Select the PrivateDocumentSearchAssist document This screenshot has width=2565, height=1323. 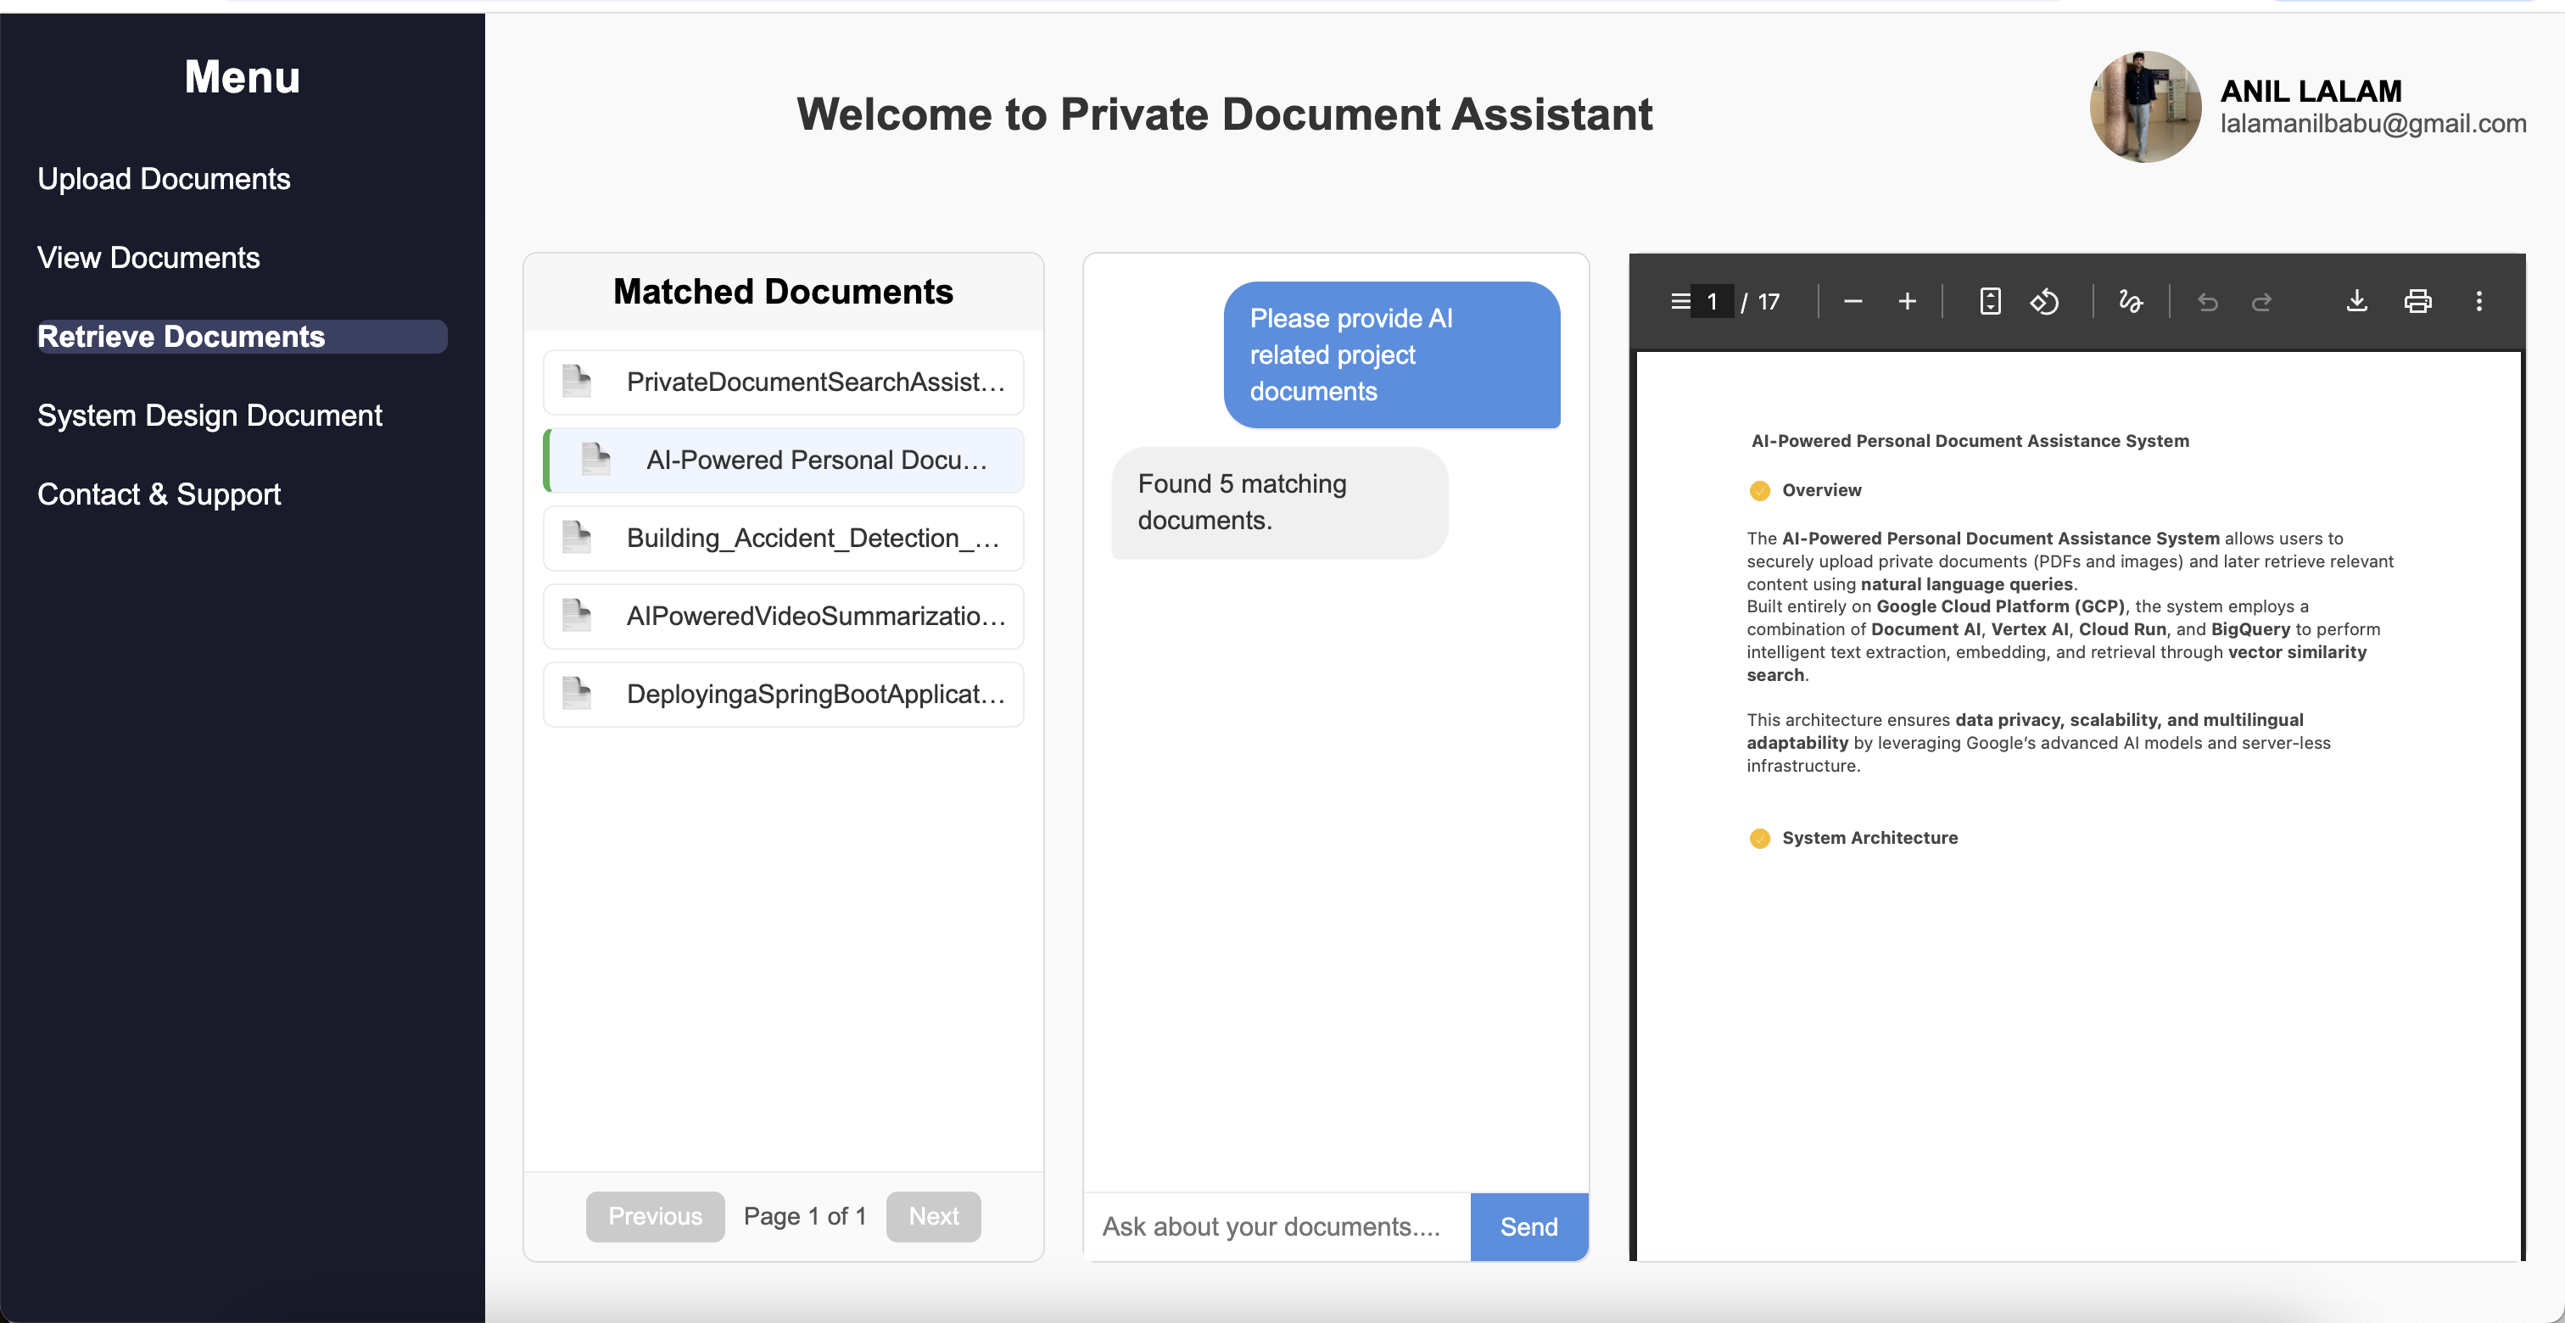784,382
